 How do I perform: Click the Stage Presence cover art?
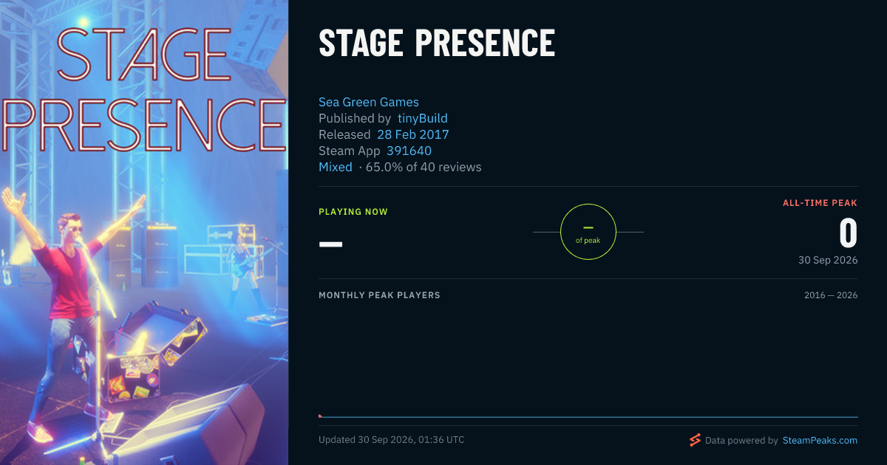pyautogui.click(x=144, y=232)
